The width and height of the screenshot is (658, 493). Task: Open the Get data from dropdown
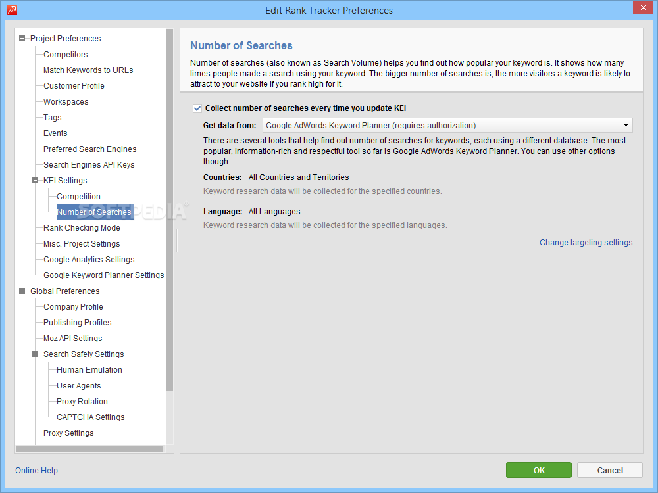(447, 126)
